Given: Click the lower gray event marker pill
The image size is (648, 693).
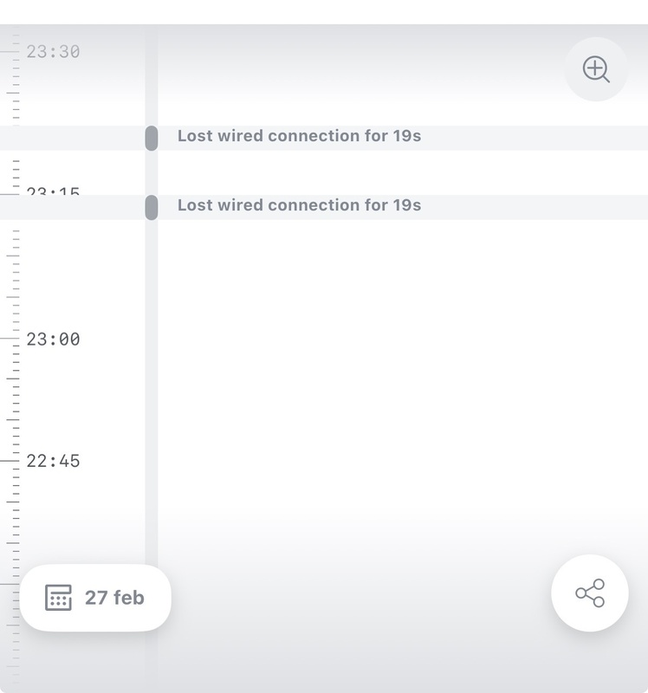Looking at the screenshot, I should (152, 206).
